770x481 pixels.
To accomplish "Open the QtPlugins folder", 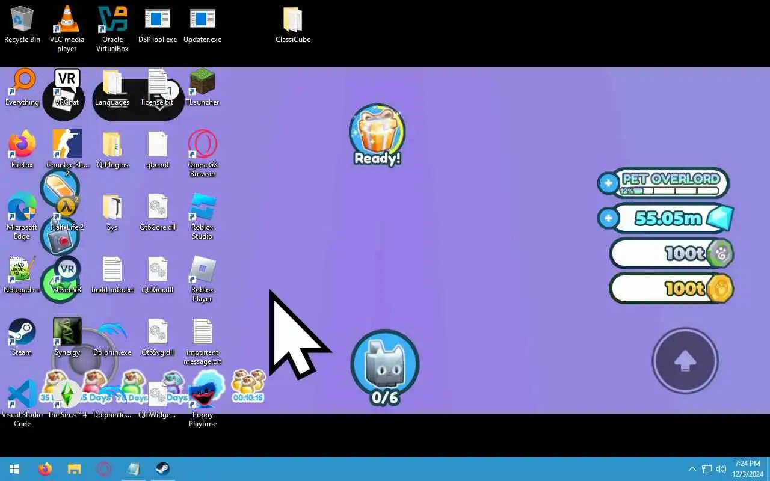I will pos(112,150).
